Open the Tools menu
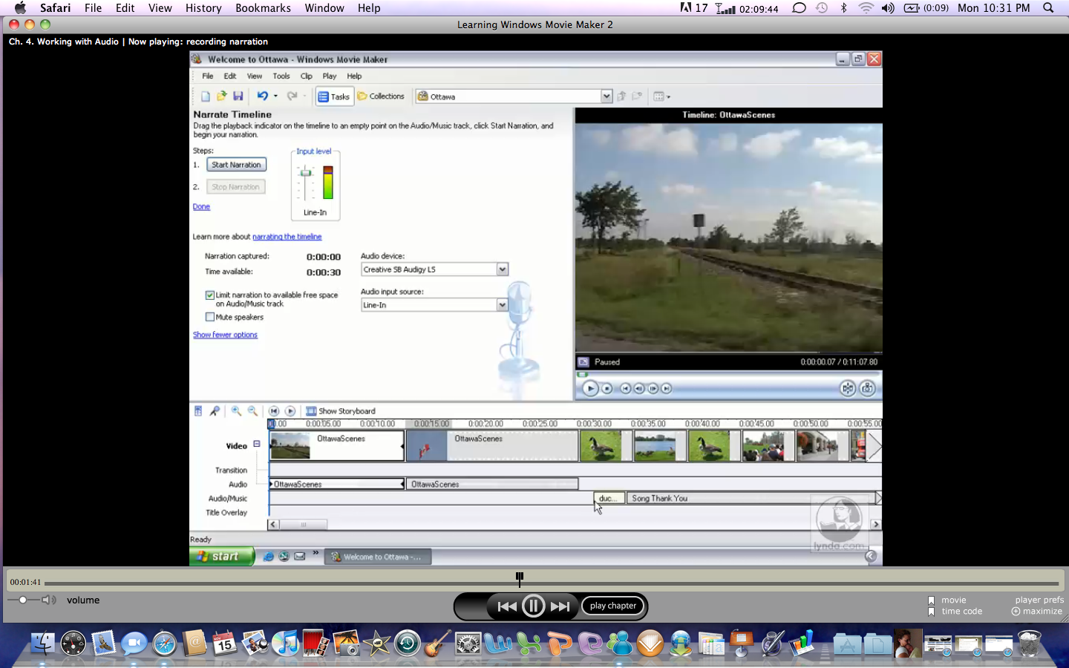The height and width of the screenshot is (668, 1069). 281,76
